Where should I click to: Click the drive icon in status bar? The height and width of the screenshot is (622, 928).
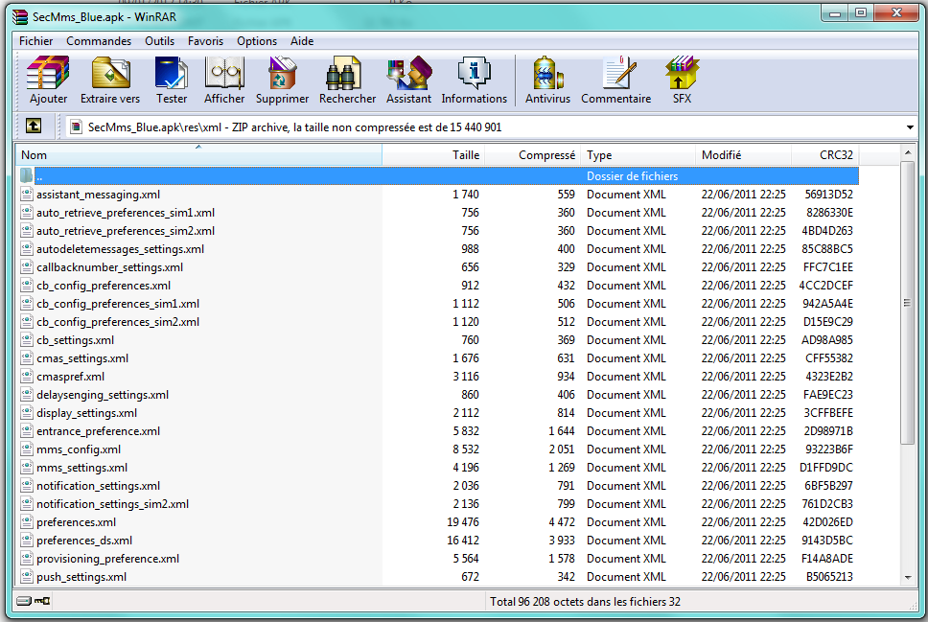click(24, 601)
